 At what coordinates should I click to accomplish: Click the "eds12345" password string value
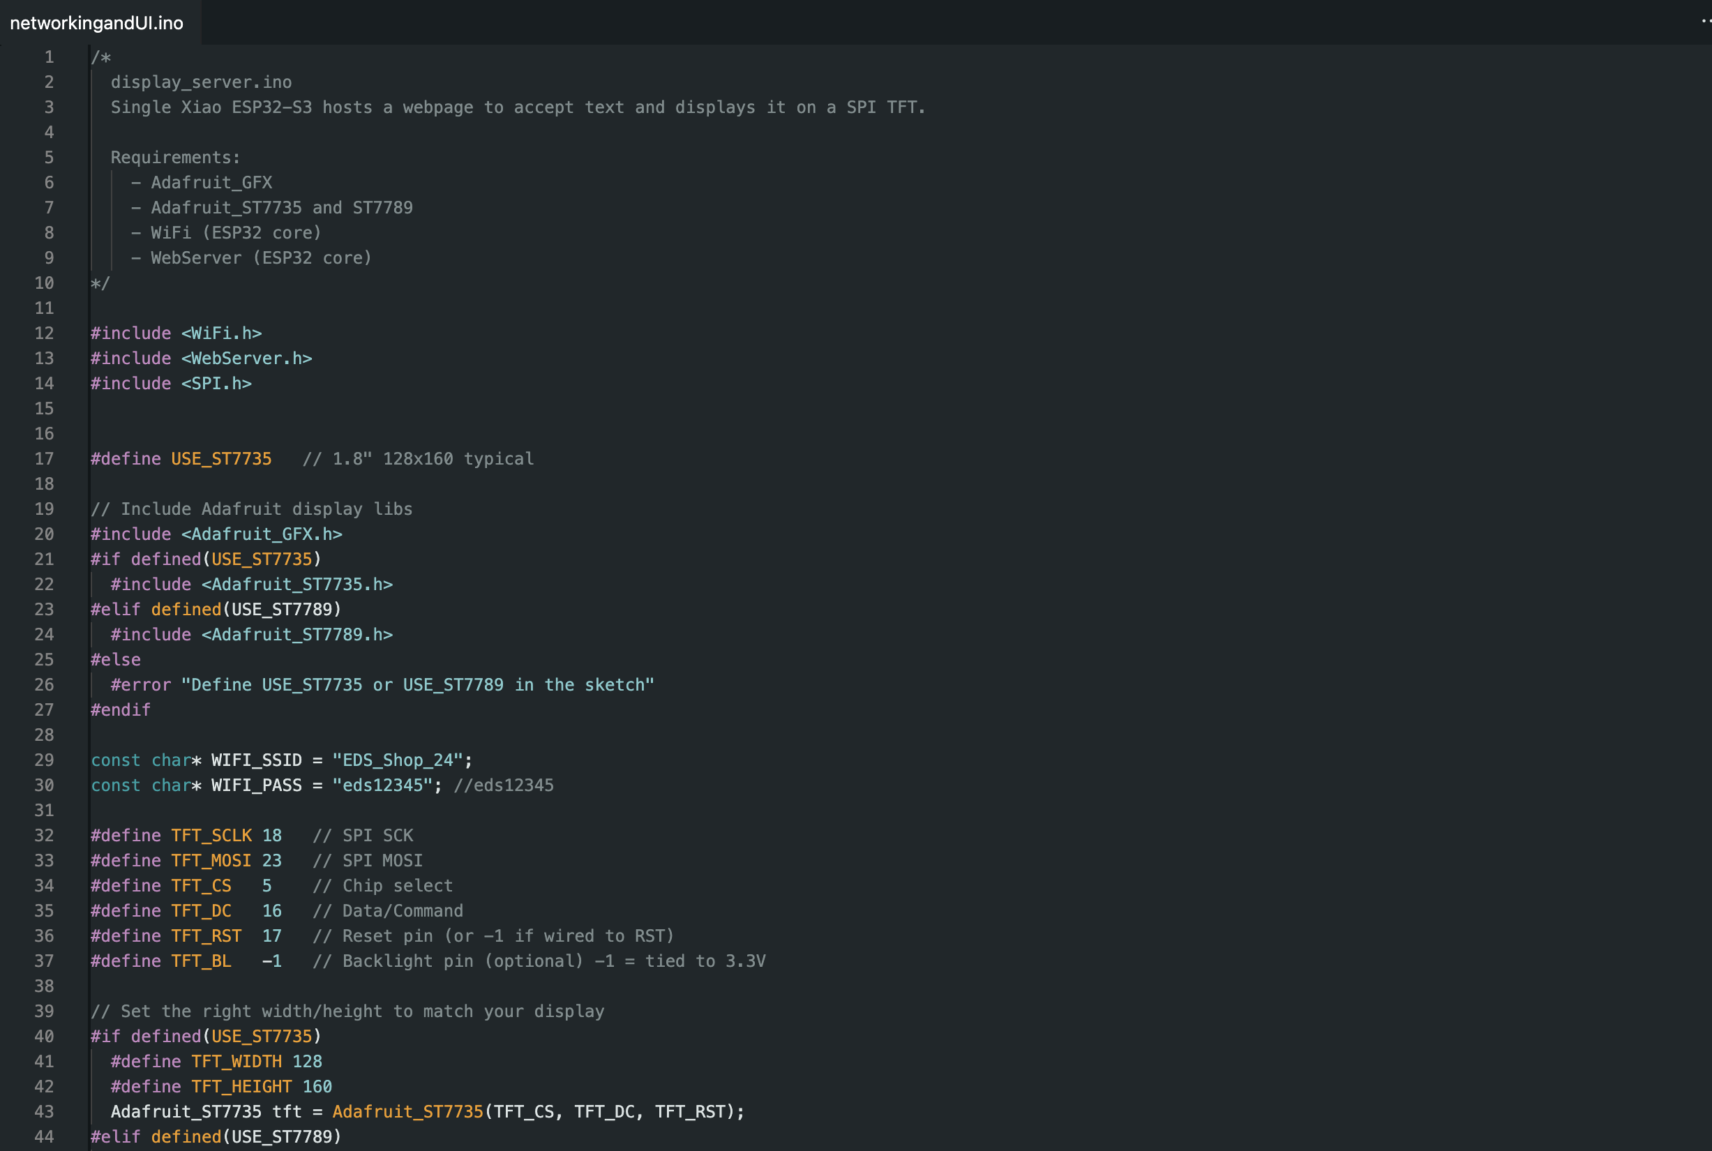point(382,785)
